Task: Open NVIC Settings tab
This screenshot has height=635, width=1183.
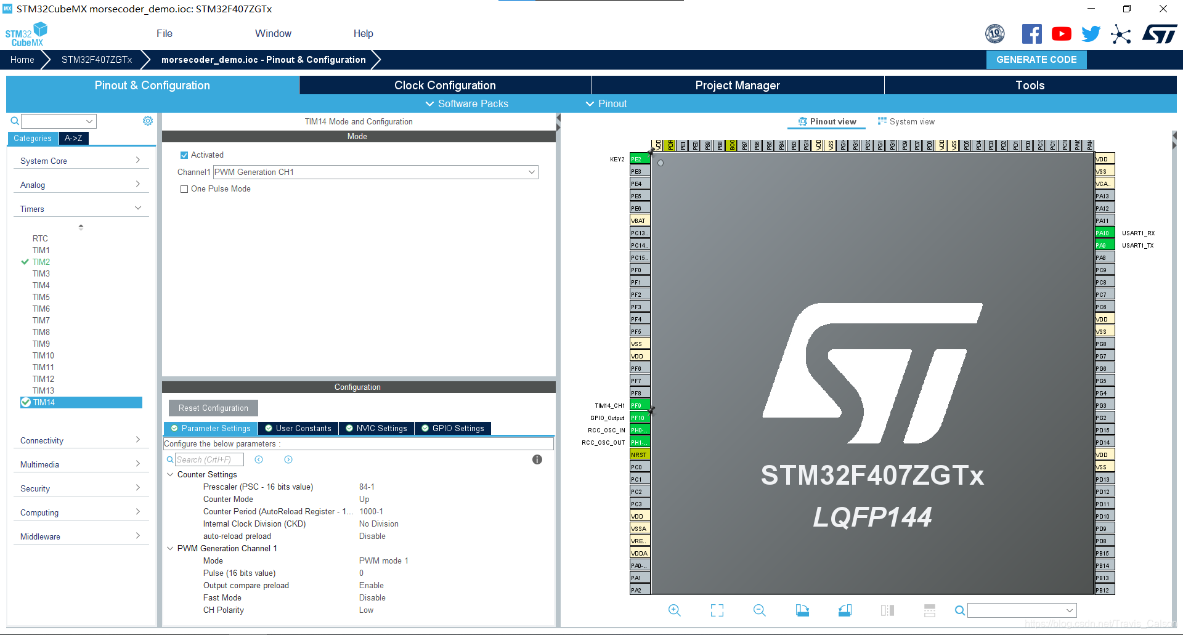Action: (376, 428)
